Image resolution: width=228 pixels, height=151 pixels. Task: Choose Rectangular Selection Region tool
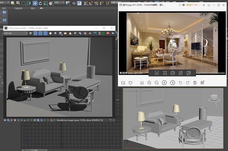pos(24,3)
